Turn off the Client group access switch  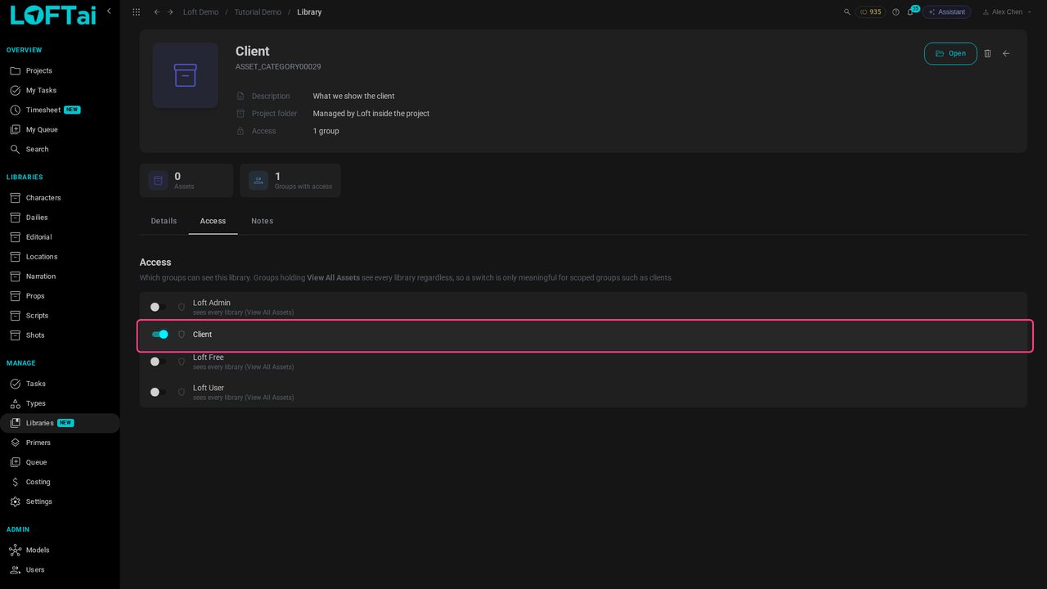[160, 335]
